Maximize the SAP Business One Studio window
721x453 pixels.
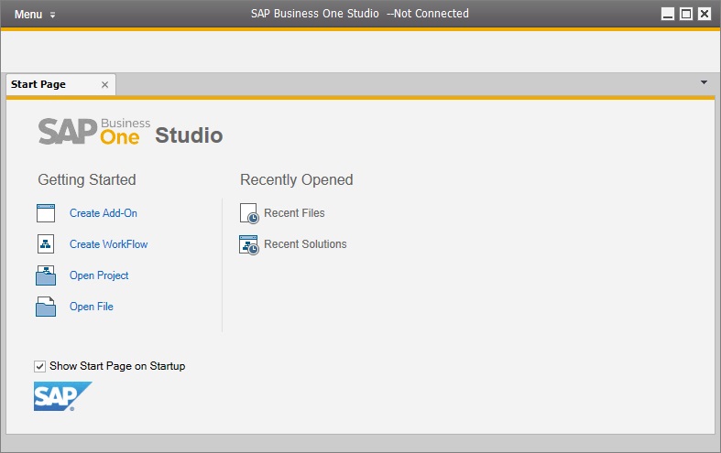pos(686,14)
